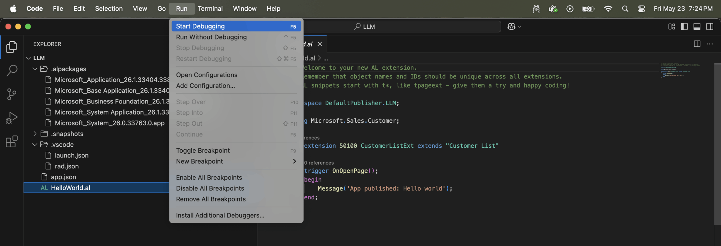Open Run and Debug view icon
721x246 pixels.
pos(11,118)
